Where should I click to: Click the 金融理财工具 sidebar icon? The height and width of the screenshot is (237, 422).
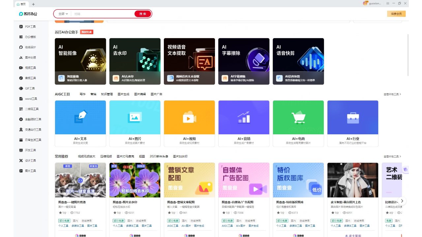point(21,119)
